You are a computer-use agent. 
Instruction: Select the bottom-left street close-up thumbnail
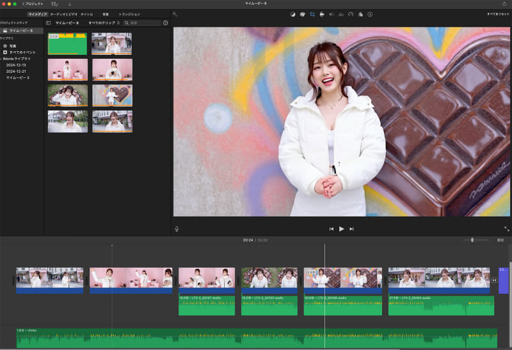68,121
